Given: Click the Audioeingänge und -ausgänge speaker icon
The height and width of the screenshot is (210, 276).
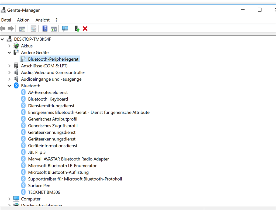Looking at the screenshot, I should coord(16,79).
